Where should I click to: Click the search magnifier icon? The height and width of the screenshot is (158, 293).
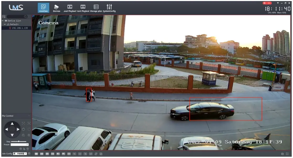pyautogui.click(x=25, y=17)
